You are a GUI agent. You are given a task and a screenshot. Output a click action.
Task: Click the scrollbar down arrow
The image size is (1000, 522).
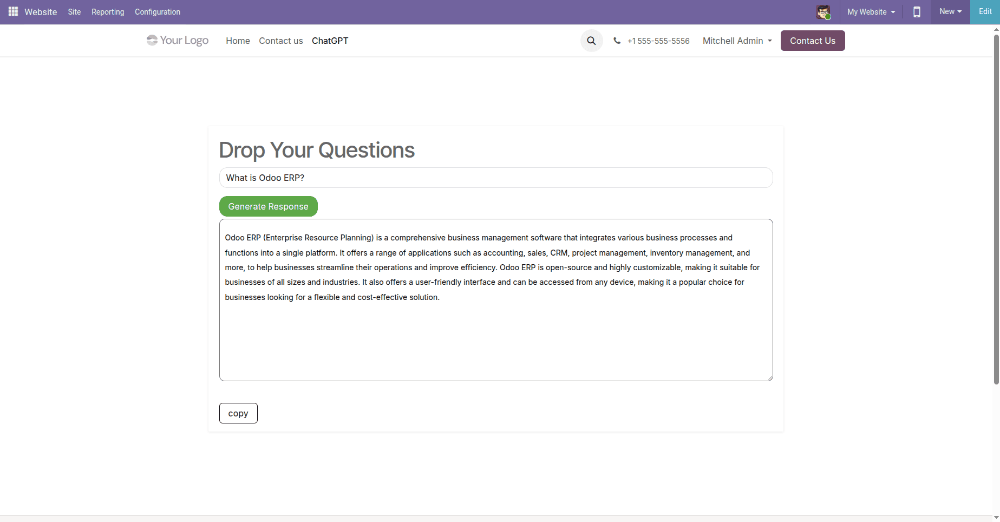point(996,517)
